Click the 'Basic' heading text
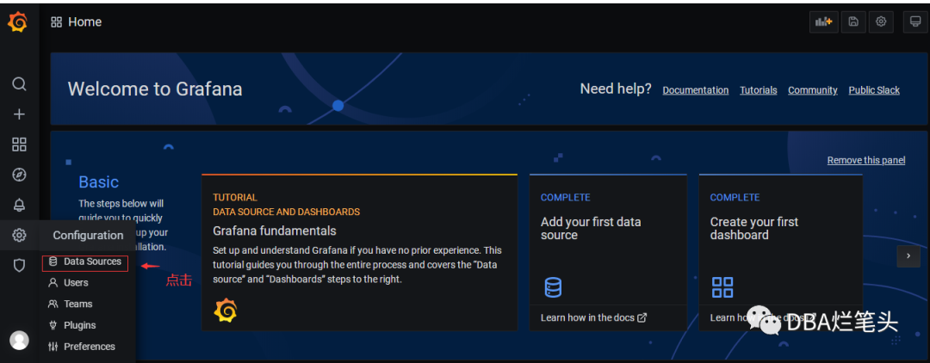Viewport: 930px width, 363px height. point(98,181)
